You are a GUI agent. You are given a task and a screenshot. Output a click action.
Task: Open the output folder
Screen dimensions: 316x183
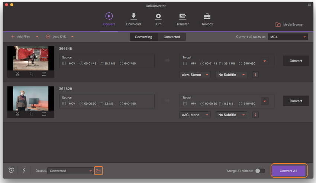click(x=99, y=171)
